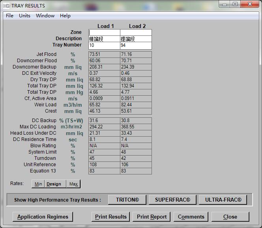Click Tray Number field showing 94
Image resolution: width=262 pixels, height=228 pixels.
[x=136, y=46]
